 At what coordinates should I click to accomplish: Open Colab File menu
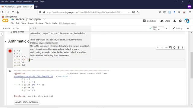click(12, 23)
